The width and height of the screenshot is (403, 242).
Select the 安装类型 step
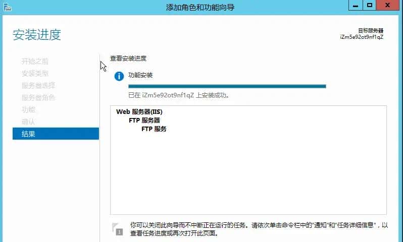tap(35, 74)
